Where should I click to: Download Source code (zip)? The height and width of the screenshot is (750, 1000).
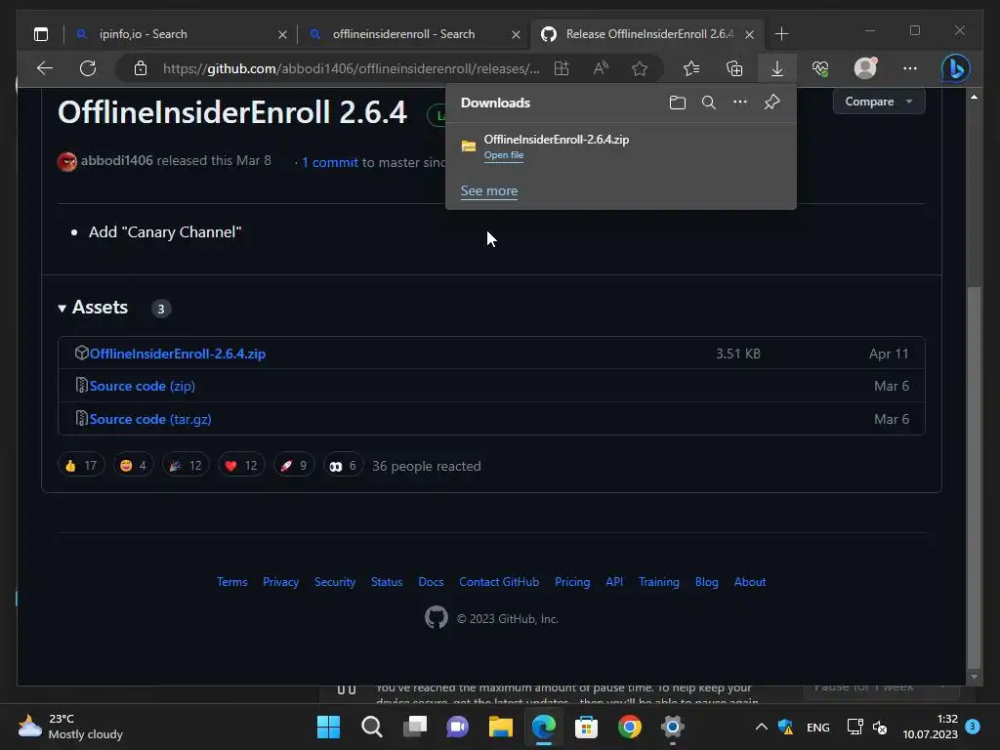[x=143, y=386]
